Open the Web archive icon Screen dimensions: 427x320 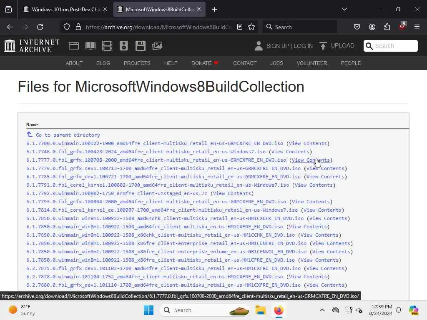pos(74,46)
